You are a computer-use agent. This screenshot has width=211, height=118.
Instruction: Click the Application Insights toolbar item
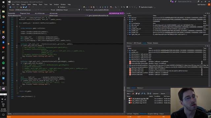pyautogui.click(x=146, y=7)
